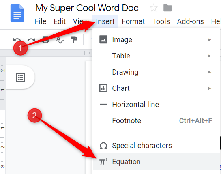Open the File menu
Screen dimensions: 221x174
tap(41, 21)
